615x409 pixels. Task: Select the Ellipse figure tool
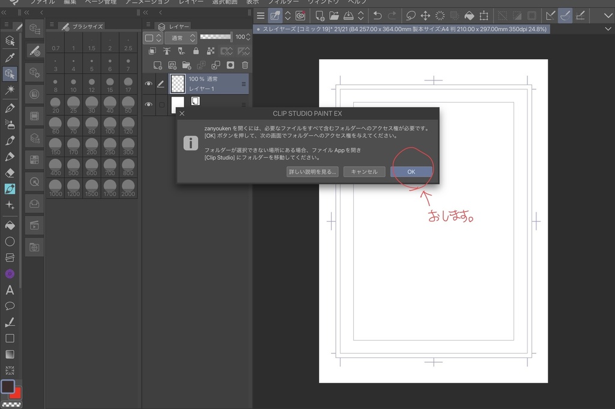coord(10,241)
